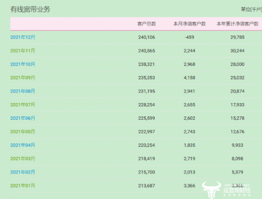Click the 本月净增客户数 column header

click(x=190, y=24)
